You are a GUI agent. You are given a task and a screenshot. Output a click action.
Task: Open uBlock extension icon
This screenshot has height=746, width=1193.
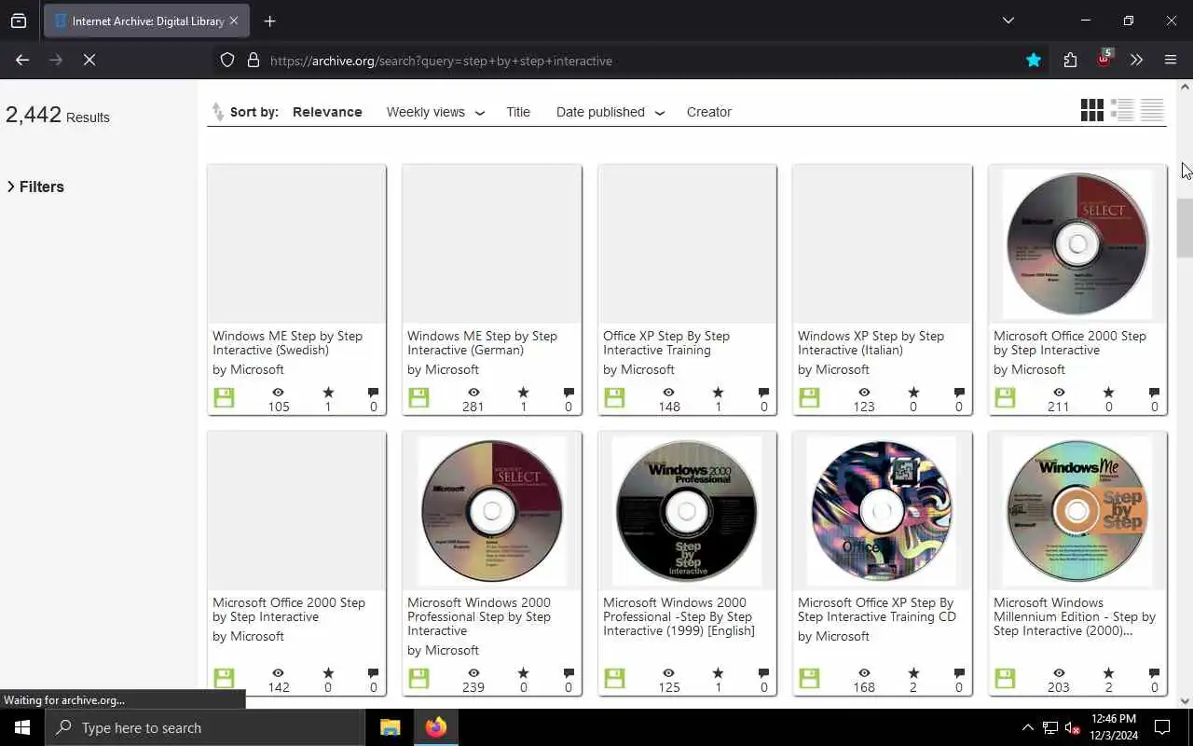pos(1104,59)
